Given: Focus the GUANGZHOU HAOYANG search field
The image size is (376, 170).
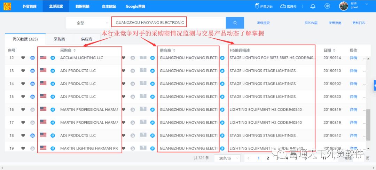Looking at the screenshot, I should click(x=169, y=23).
